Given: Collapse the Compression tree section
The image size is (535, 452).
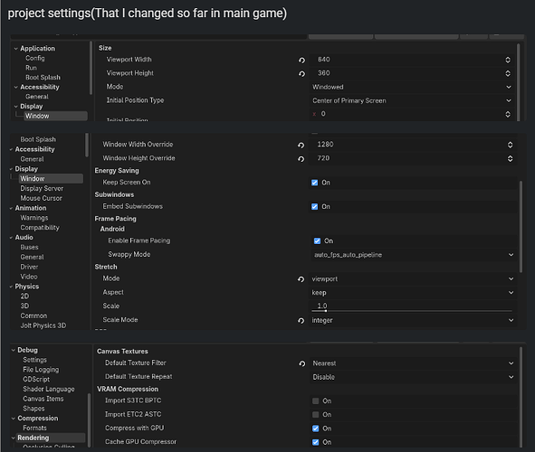Looking at the screenshot, I should pos(14,419).
